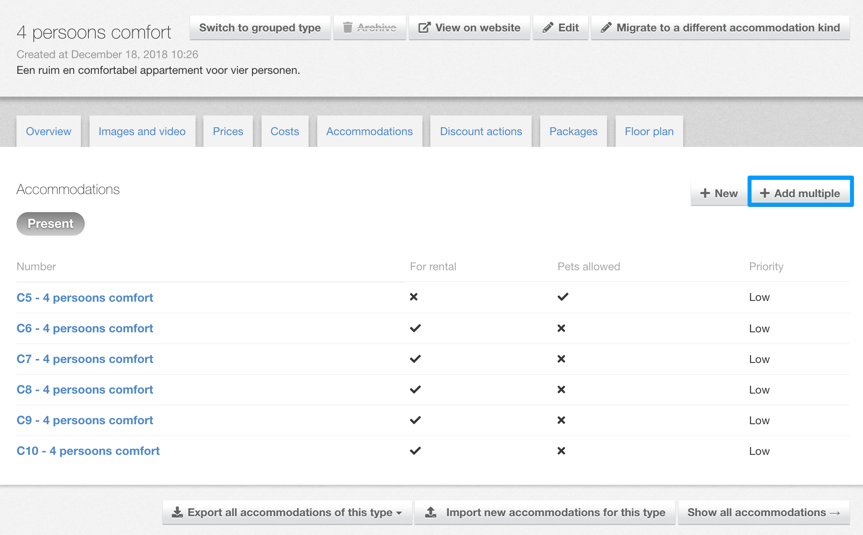The height and width of the screenshot is (535, 863).
Task: Expand Export all accommodations dropdown arrow
Action: 399,513
